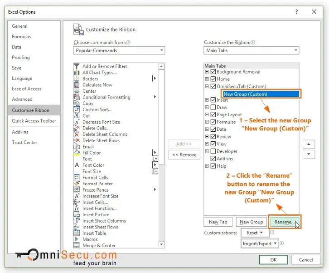Open the Main Tabs dropdown
The image size is (329, 273).
(251, 50)
